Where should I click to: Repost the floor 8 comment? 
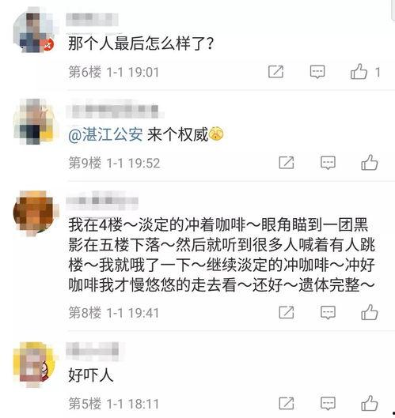point(287,312)
